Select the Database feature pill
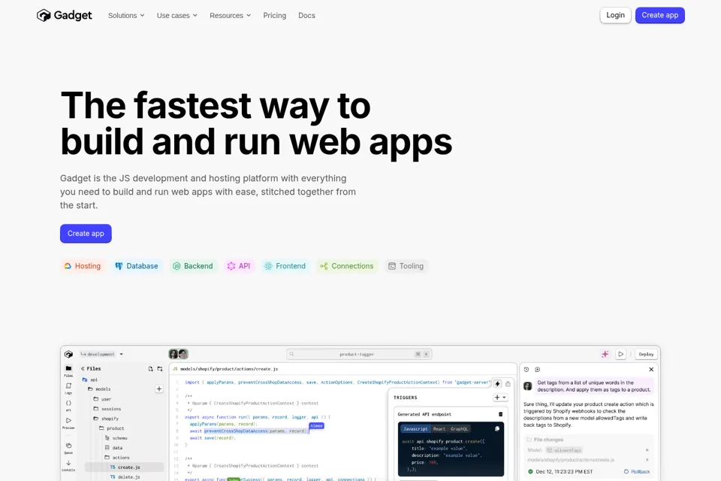This screenshot has width=721, height=481. click(x=137, y=266)
